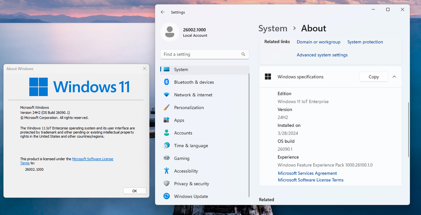The width and height of the screenshot is (421, 215).
Task: Open Microsoft Software License Terms in Settings
Action: pyautogui.click(x=310, y=180)
